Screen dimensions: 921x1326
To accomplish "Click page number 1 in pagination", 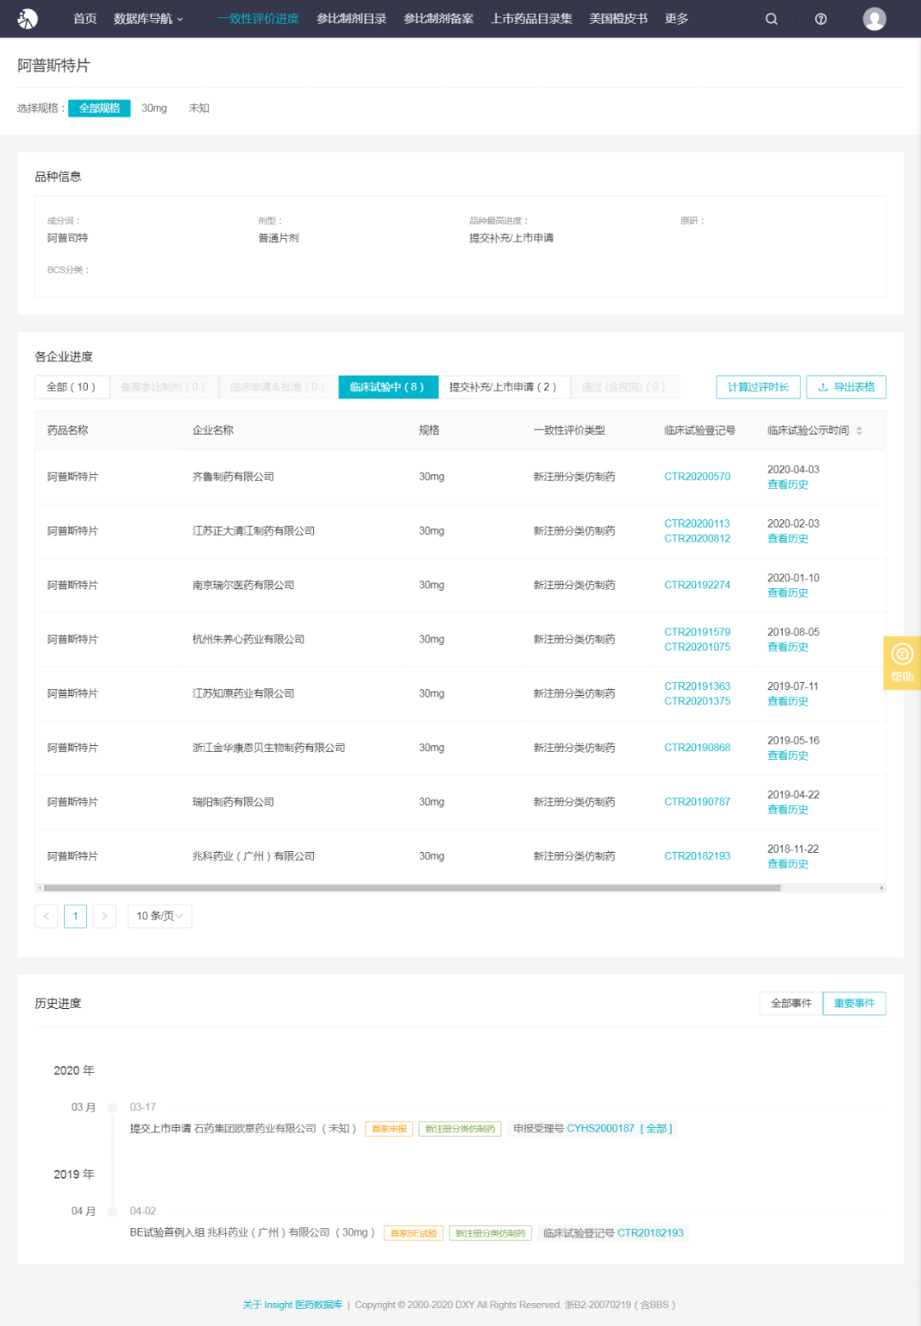I will pyautogui.click(x=75, y=916).
